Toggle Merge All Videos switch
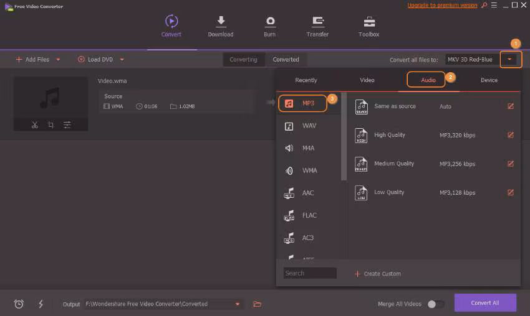Screen dimensions: 530x316 click(435, 304)
